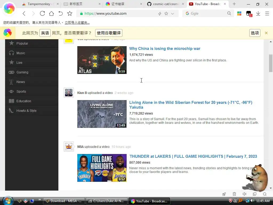The image size is (273, 205).
Task: Click the News antenna icon
Action: 11,82
